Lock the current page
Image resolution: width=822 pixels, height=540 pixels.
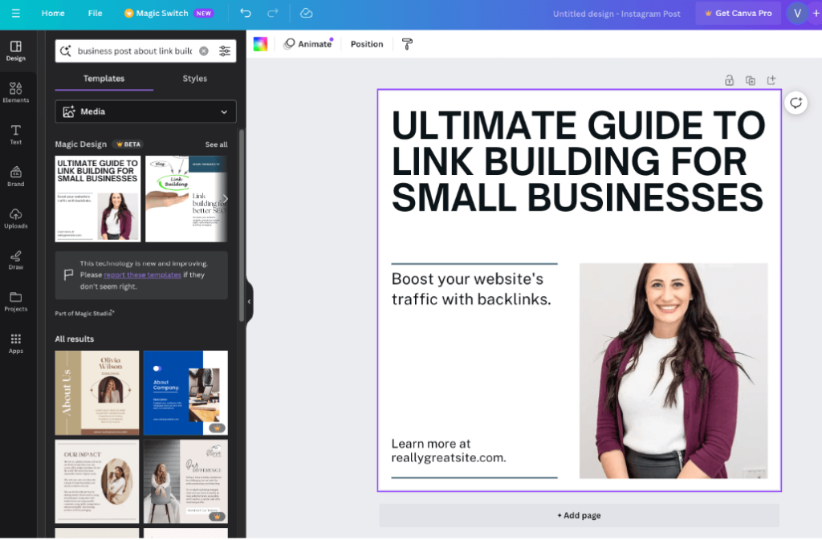tap(729, 80)
